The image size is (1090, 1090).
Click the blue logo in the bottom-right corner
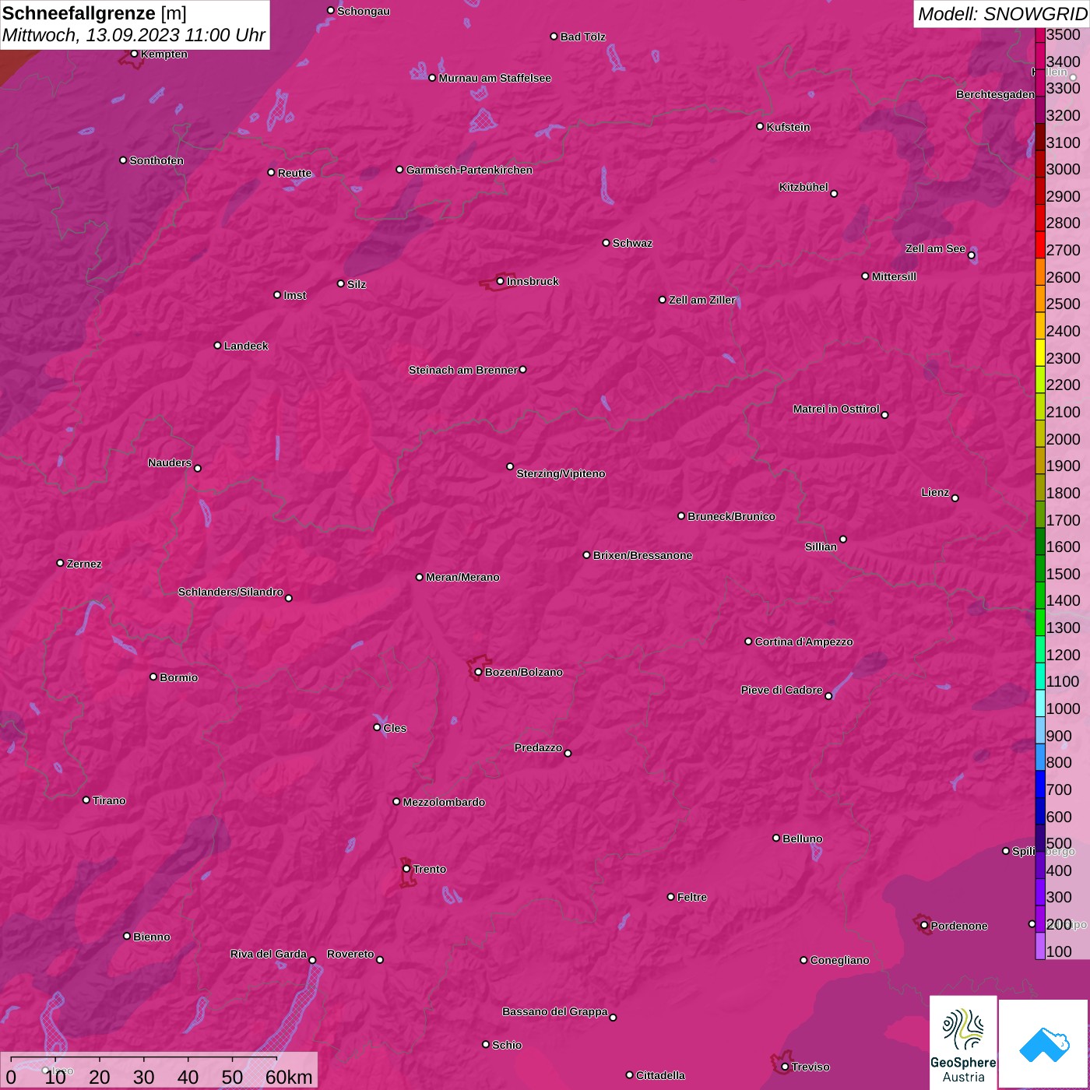[1043, 1043]
